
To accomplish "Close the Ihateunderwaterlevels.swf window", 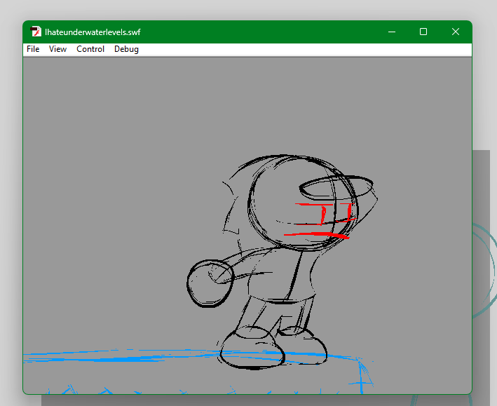I will (456, 32).
